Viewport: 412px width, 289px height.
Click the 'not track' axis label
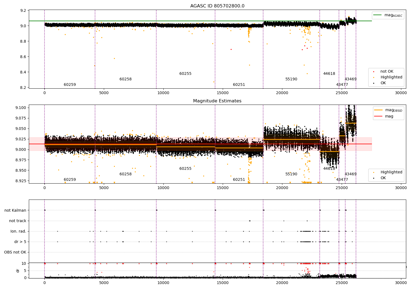pyautogui.click(x=18, y=221)
